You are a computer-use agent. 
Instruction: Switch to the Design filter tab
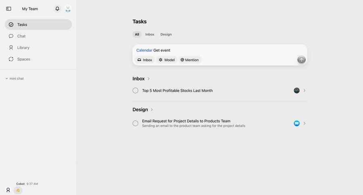(166, 35)
